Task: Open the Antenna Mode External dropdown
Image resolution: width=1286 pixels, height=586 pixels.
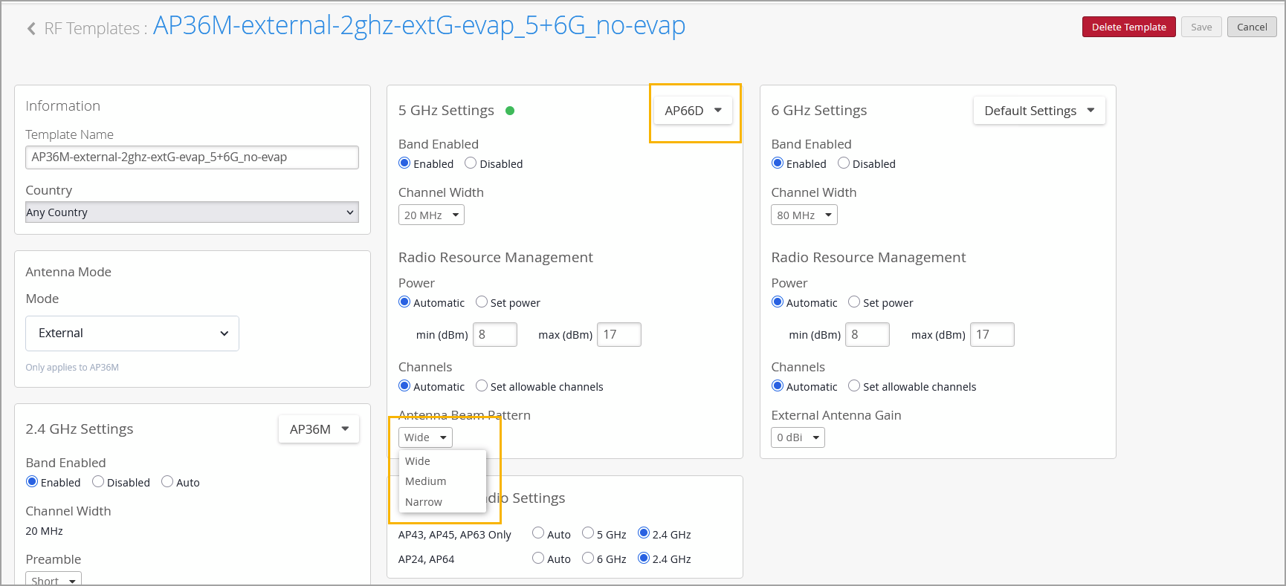Action: coord(132,333)
